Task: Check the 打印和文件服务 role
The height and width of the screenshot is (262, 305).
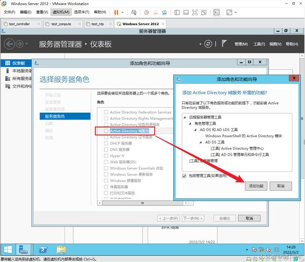Action: pyautogui.click(x=106, y=193)
